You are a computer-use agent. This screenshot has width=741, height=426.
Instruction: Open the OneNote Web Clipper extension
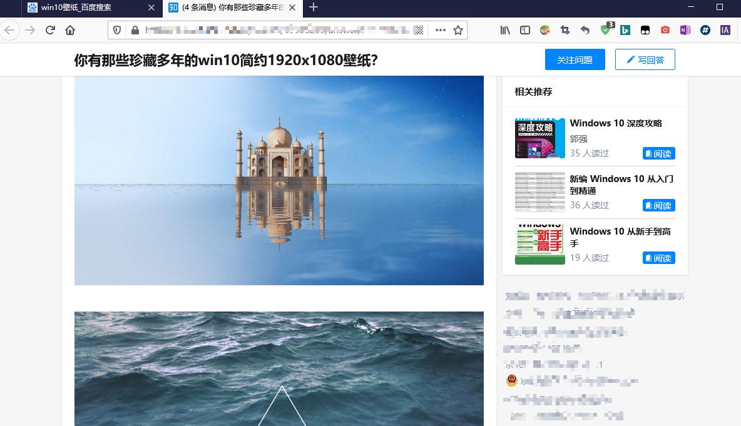pos(685,29)
